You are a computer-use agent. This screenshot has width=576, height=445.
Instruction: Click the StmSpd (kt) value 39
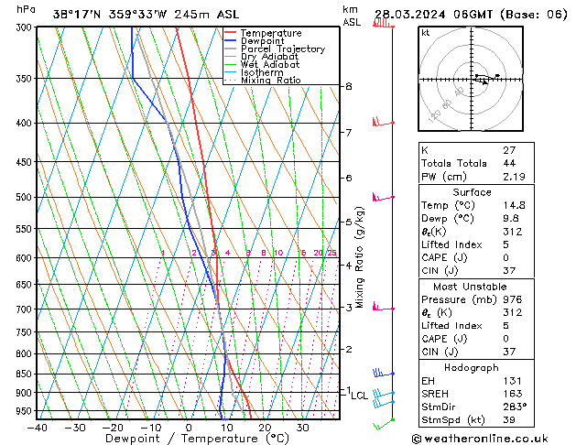click(x=509, y=419)
